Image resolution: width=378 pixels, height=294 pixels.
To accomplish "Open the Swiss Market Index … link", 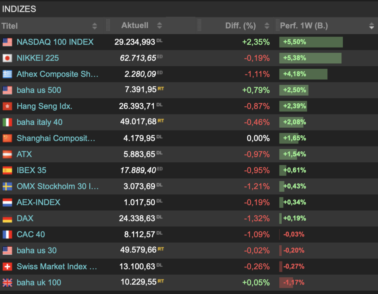I will click(56, 267).
